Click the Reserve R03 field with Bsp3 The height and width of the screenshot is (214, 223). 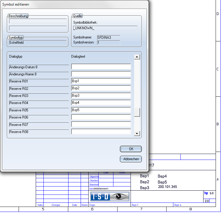(x=101, y=95)
